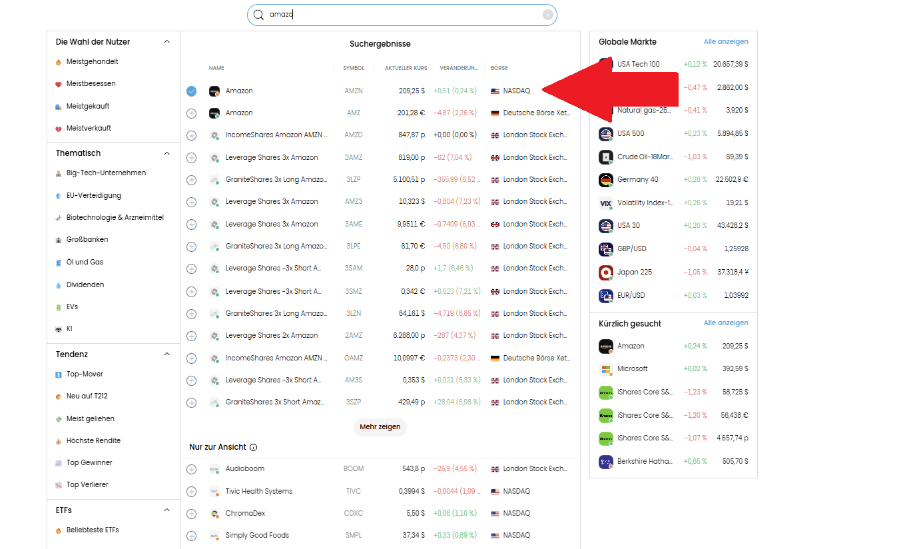
Task: Add Leverage Shares AMZ3 to watchlist
Action: [192, 202]
